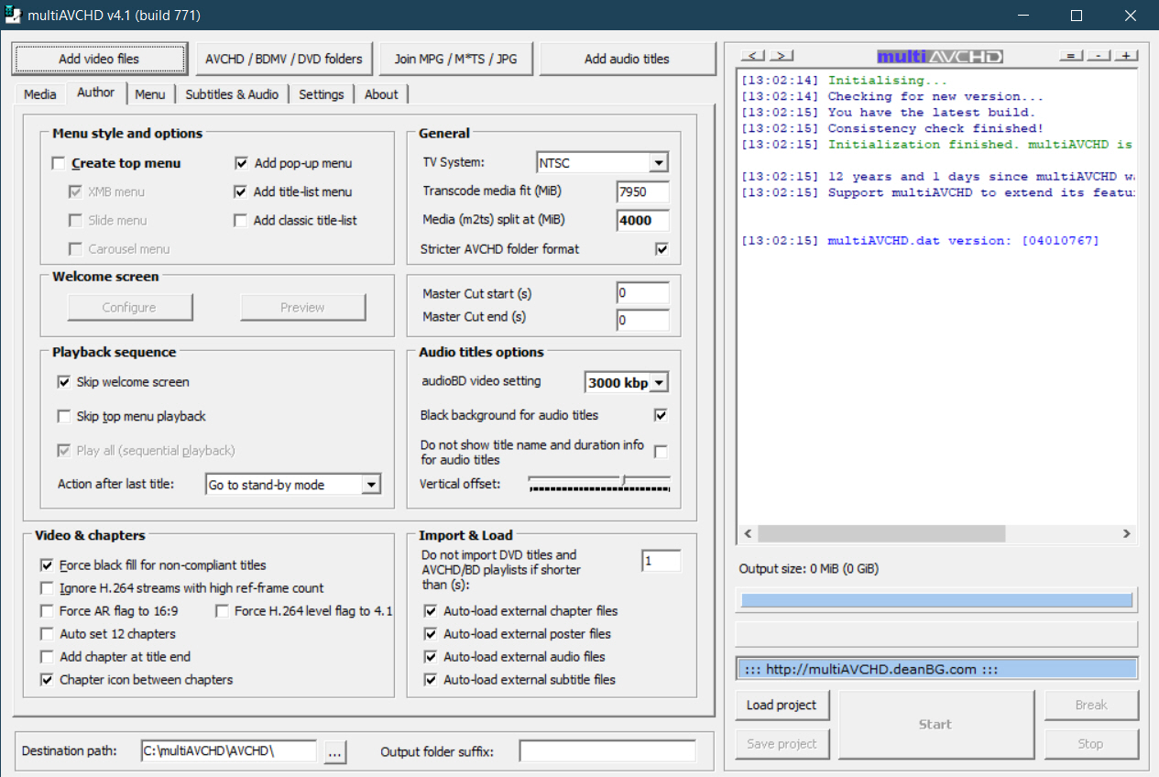Viewport: 1159px width, 777px height.
Task: Expand the audioBD video setting dropdown
Action: tap(659, 382)
